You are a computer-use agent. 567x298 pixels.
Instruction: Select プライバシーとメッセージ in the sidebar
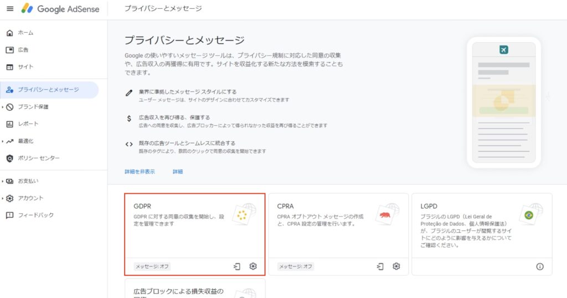pyautogui.click(x=49, y=90)
